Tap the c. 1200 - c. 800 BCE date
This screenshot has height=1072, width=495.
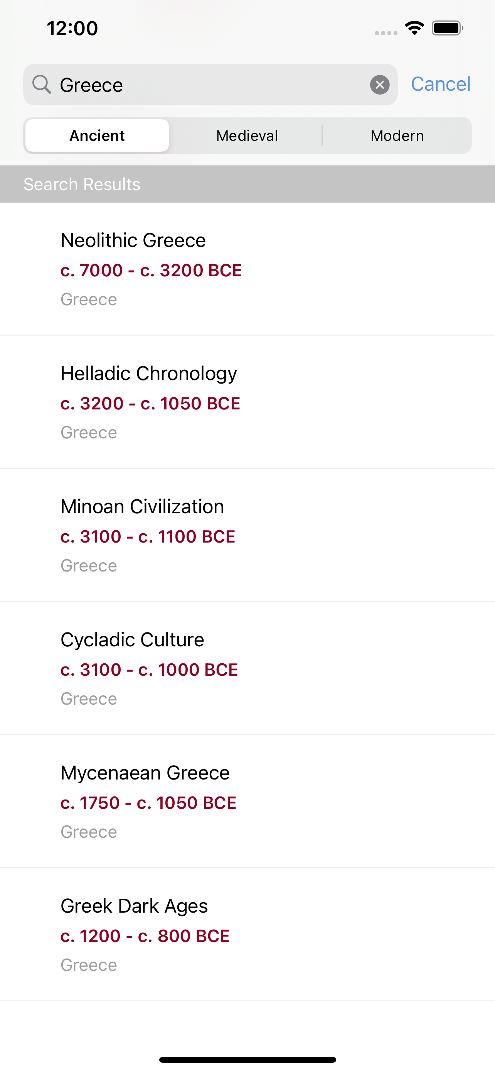145,936
